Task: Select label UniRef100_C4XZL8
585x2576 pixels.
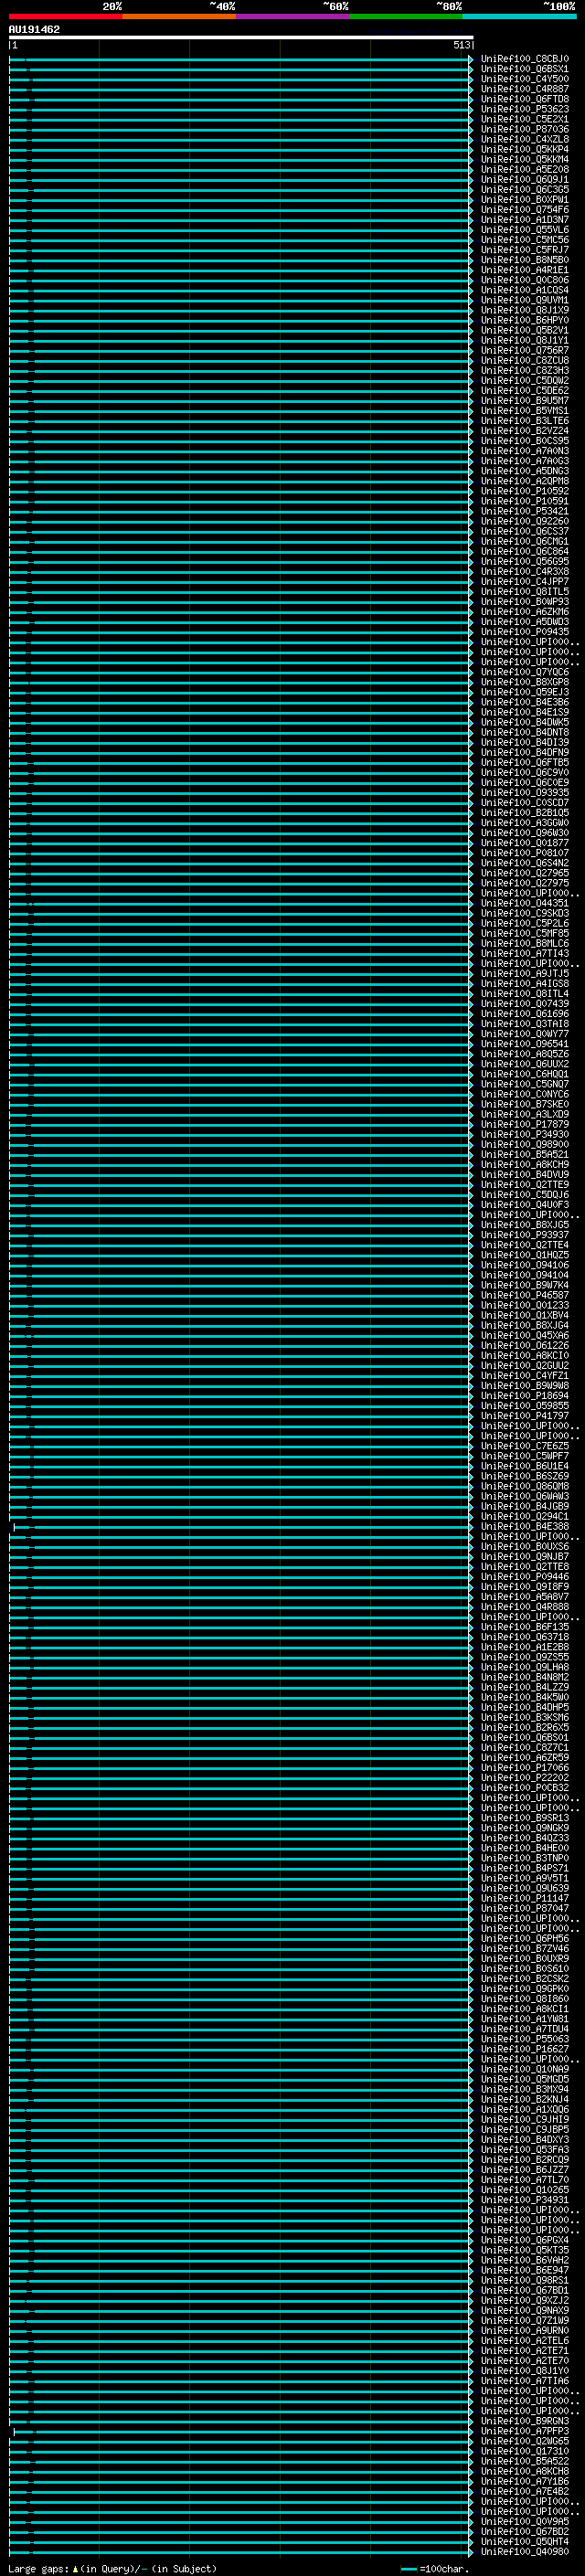Action: 524,139
